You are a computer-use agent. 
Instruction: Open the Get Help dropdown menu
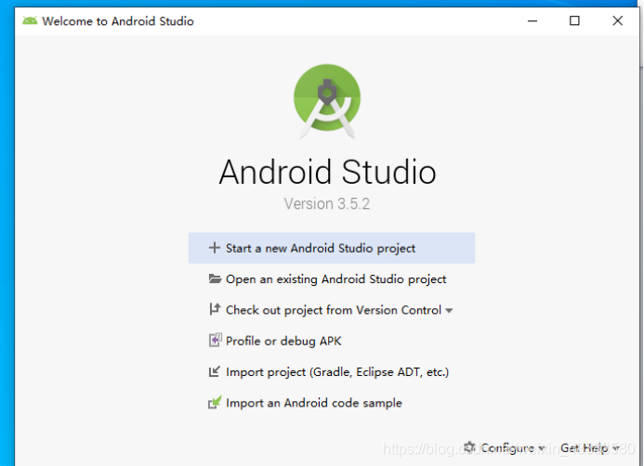point(590,448)
